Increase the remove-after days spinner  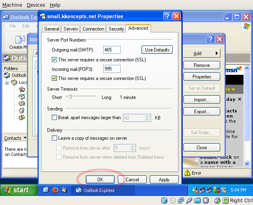132,146
